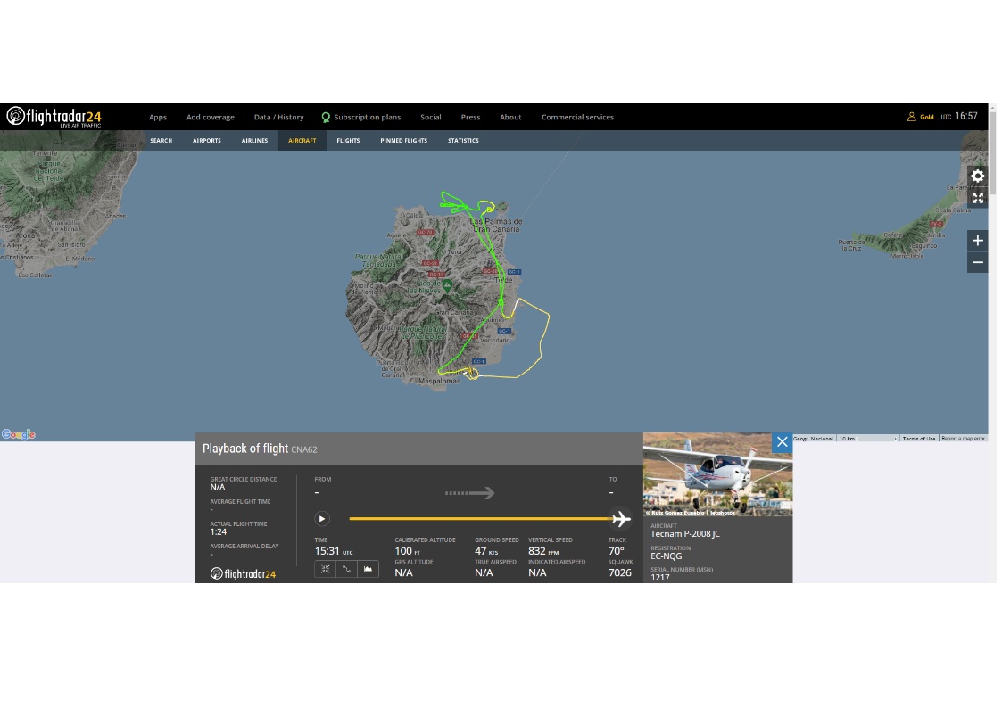Click the Gold account user icon
The height and width of the screenshot is (708, 1002).
point(911,117)
